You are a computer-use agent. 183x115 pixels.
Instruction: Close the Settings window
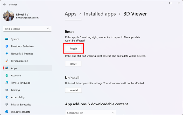179,3
